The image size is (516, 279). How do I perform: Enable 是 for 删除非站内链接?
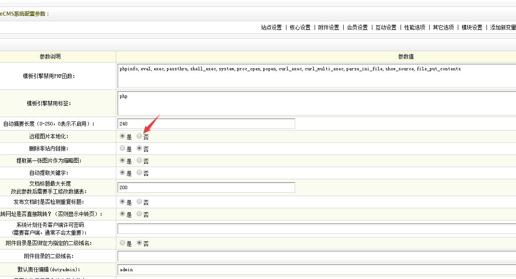[122, 148]
